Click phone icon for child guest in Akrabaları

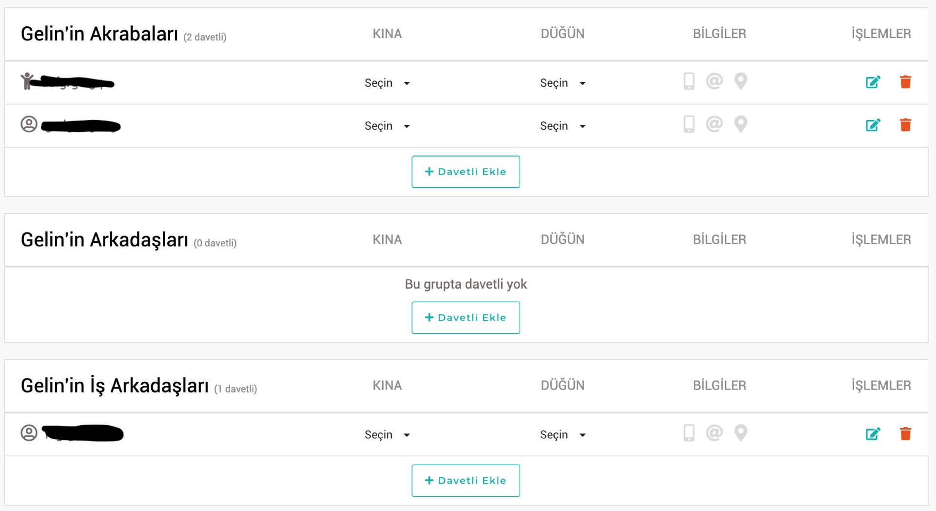pyautogui.click(x=689, y=81)
